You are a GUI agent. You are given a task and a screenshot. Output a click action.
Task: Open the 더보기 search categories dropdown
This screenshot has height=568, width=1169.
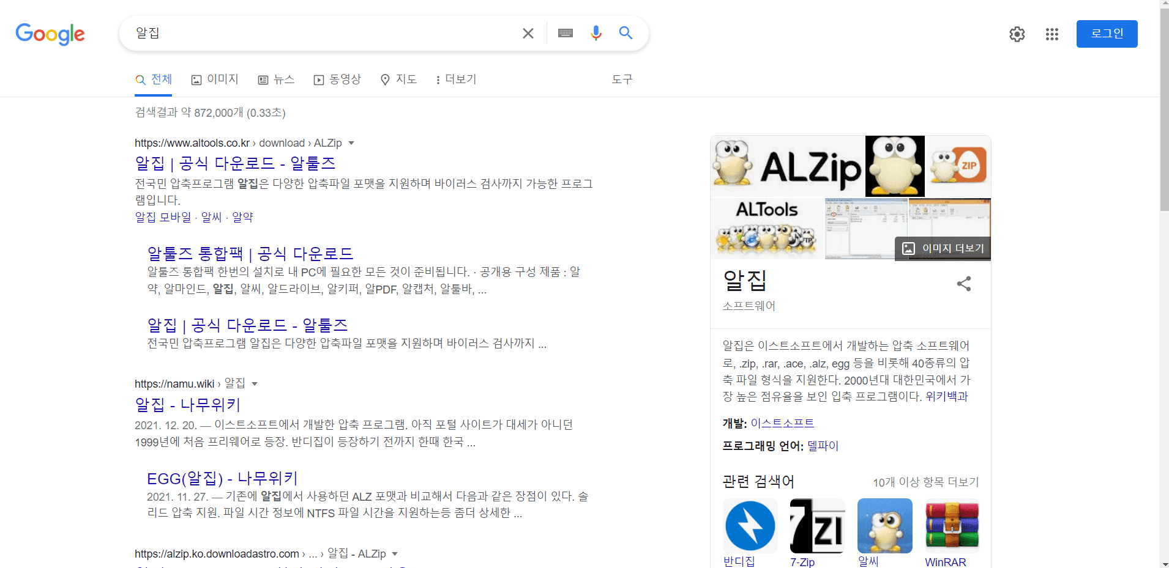(x=455, y=79)
